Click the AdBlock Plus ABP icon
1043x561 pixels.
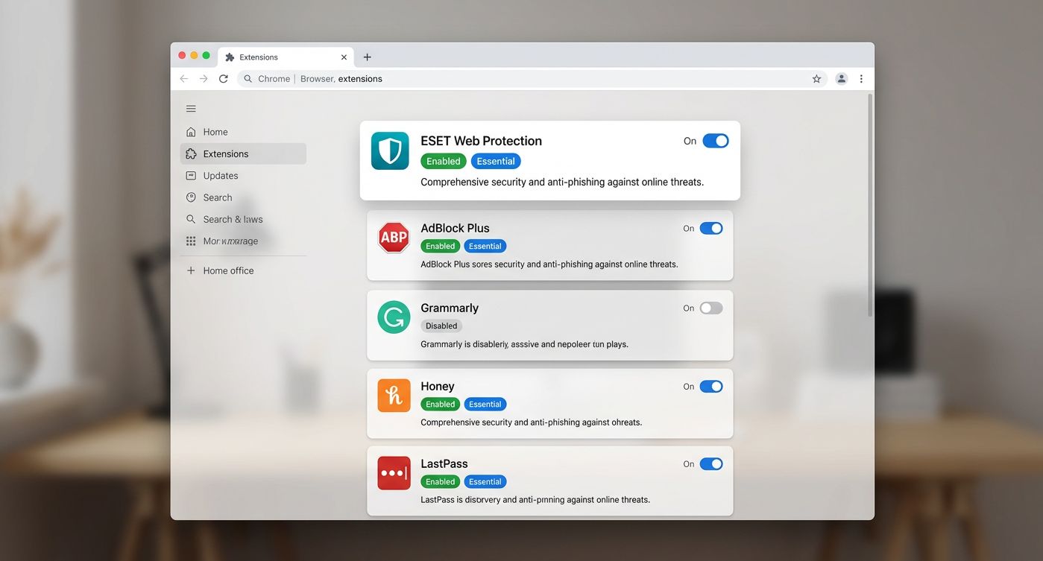click(x=394, y=238)
